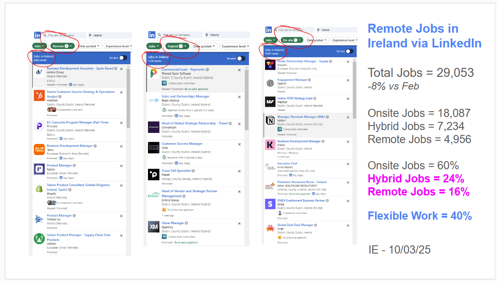Open Date posted filter in Remote panel
Image resolution: width=497 pixels, height=283 pixels.
(x=90, y=46)
